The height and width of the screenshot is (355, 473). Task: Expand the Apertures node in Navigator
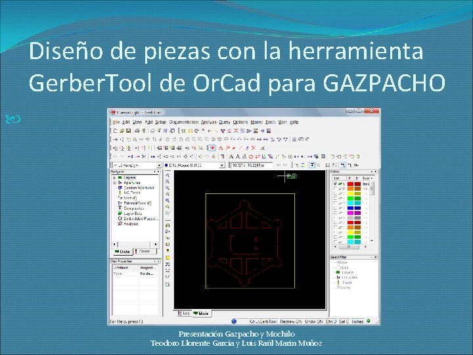click(114, 183)
